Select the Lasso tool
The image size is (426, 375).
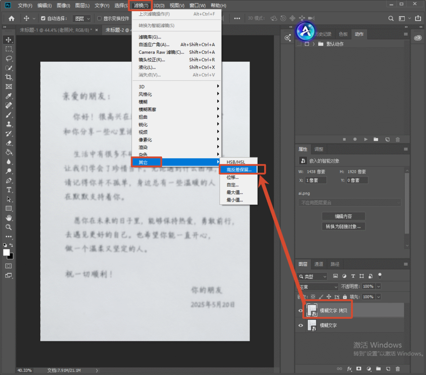click(x=9, y=58)
